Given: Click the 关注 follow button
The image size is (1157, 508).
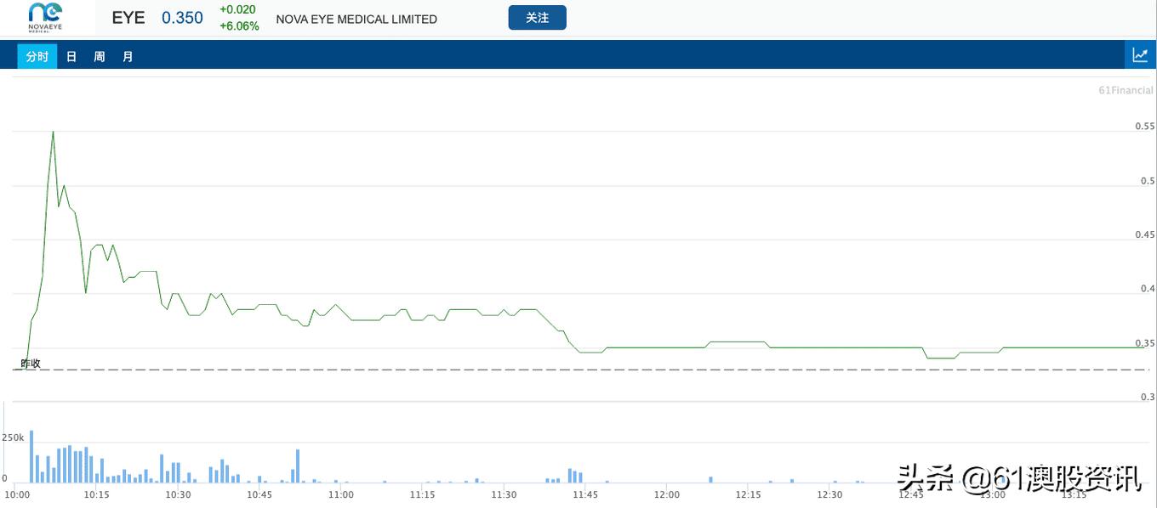Looking at the screenshot, I should pyautogui.click(x=537, y=18).
